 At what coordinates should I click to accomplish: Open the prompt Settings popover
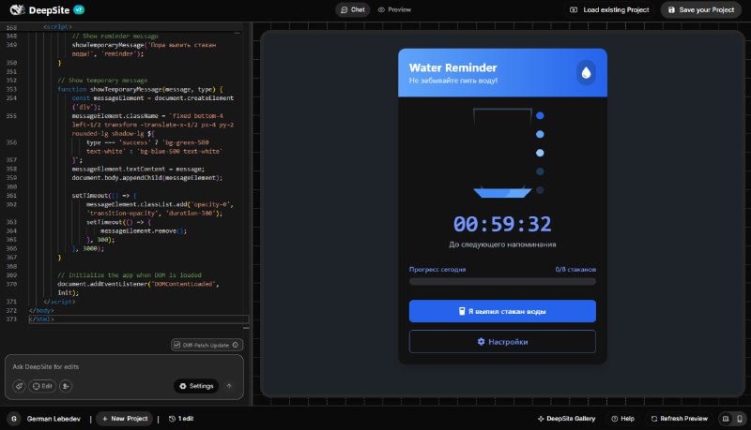pos(195,386)
